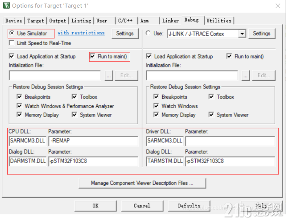This screenshot has width=286, height=220.
Task: Click the Driver DLL field SARMCM3.DLL
Action: pos(165,141)
